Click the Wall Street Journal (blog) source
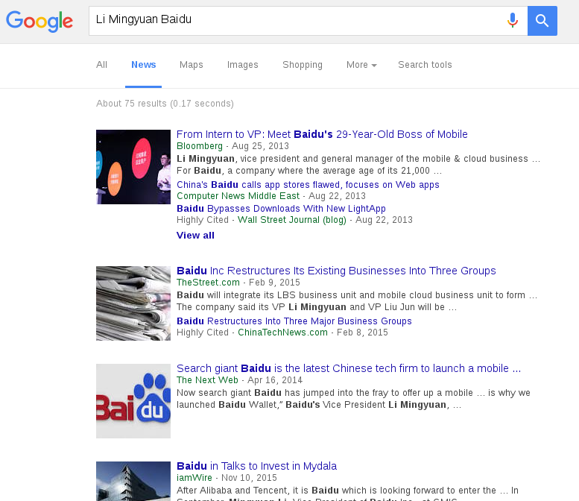This screenshot has height=501, width=579. [x=291, y=220]
